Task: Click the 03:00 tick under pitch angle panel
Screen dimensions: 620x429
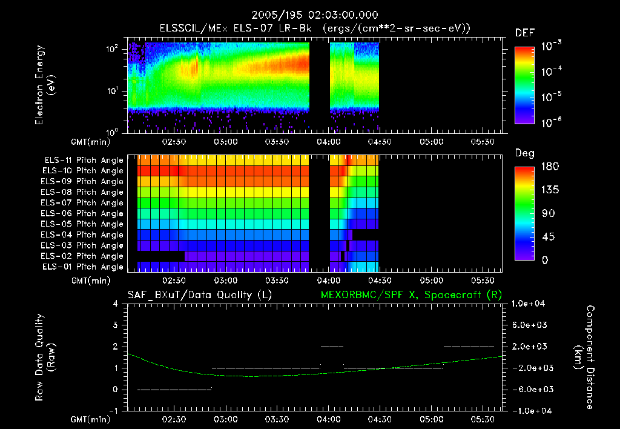Action: tap(226, 281)
